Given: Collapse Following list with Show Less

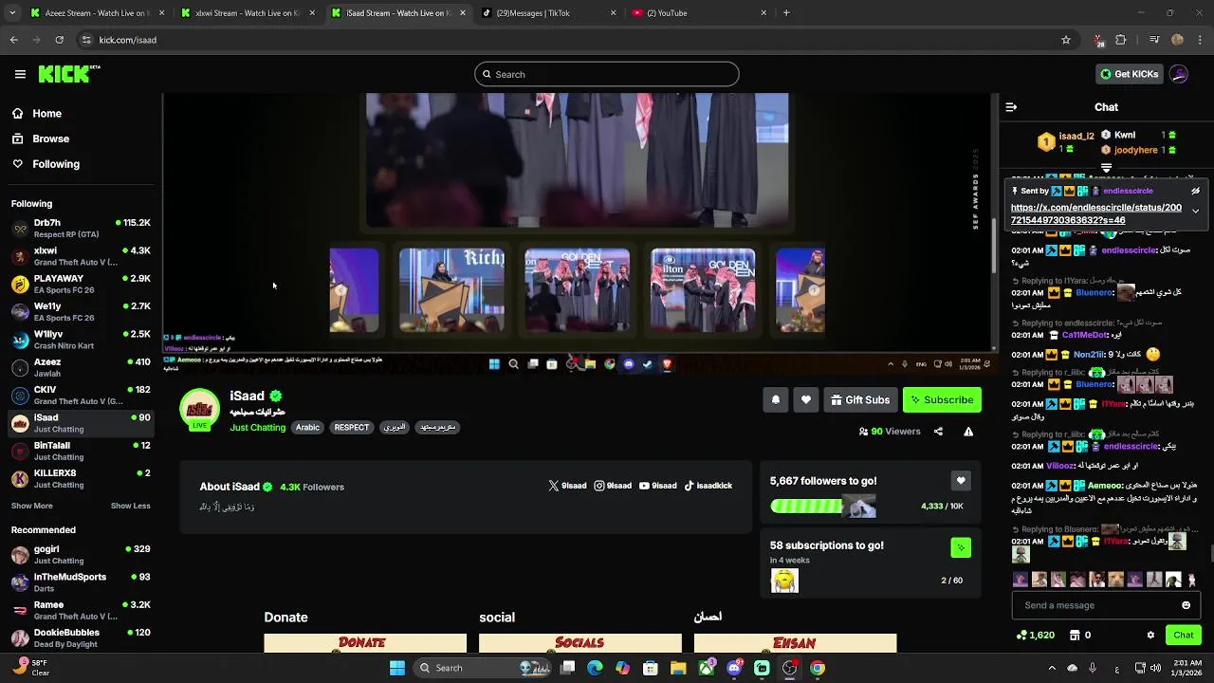Looking at the screenshot, I should tap(130, 506).
